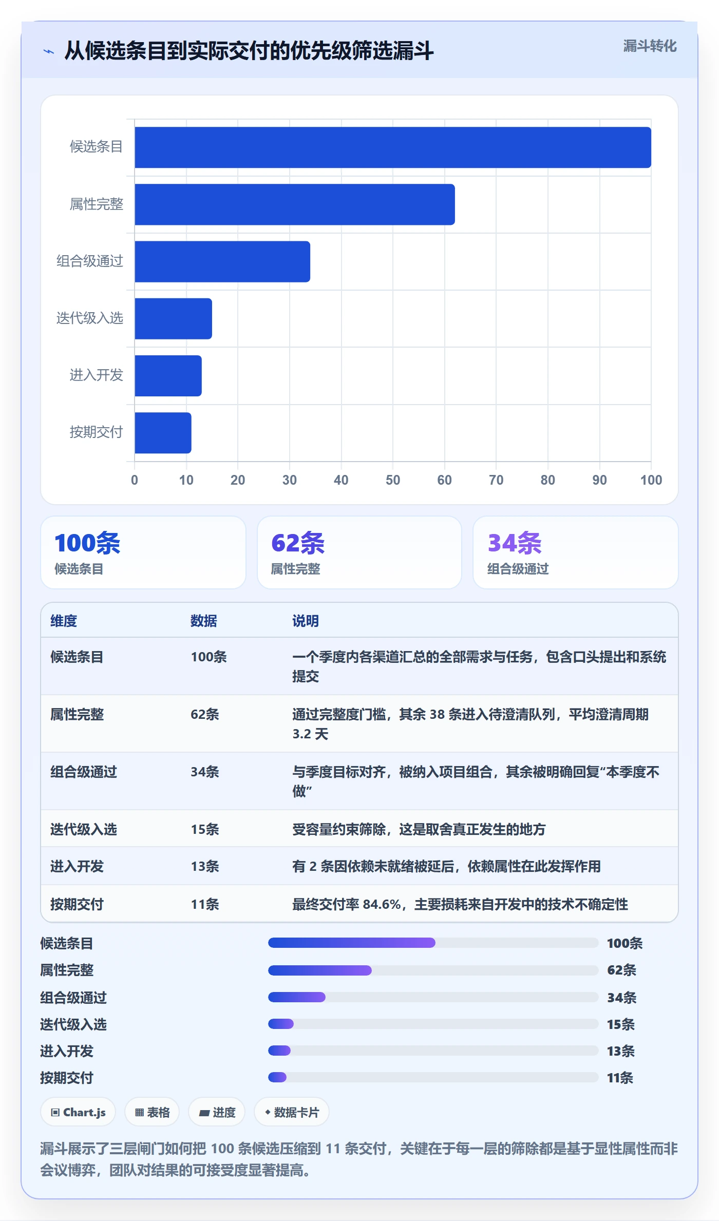
Task: Select the 进度 tag chip
Action: tap(217, 1112)
